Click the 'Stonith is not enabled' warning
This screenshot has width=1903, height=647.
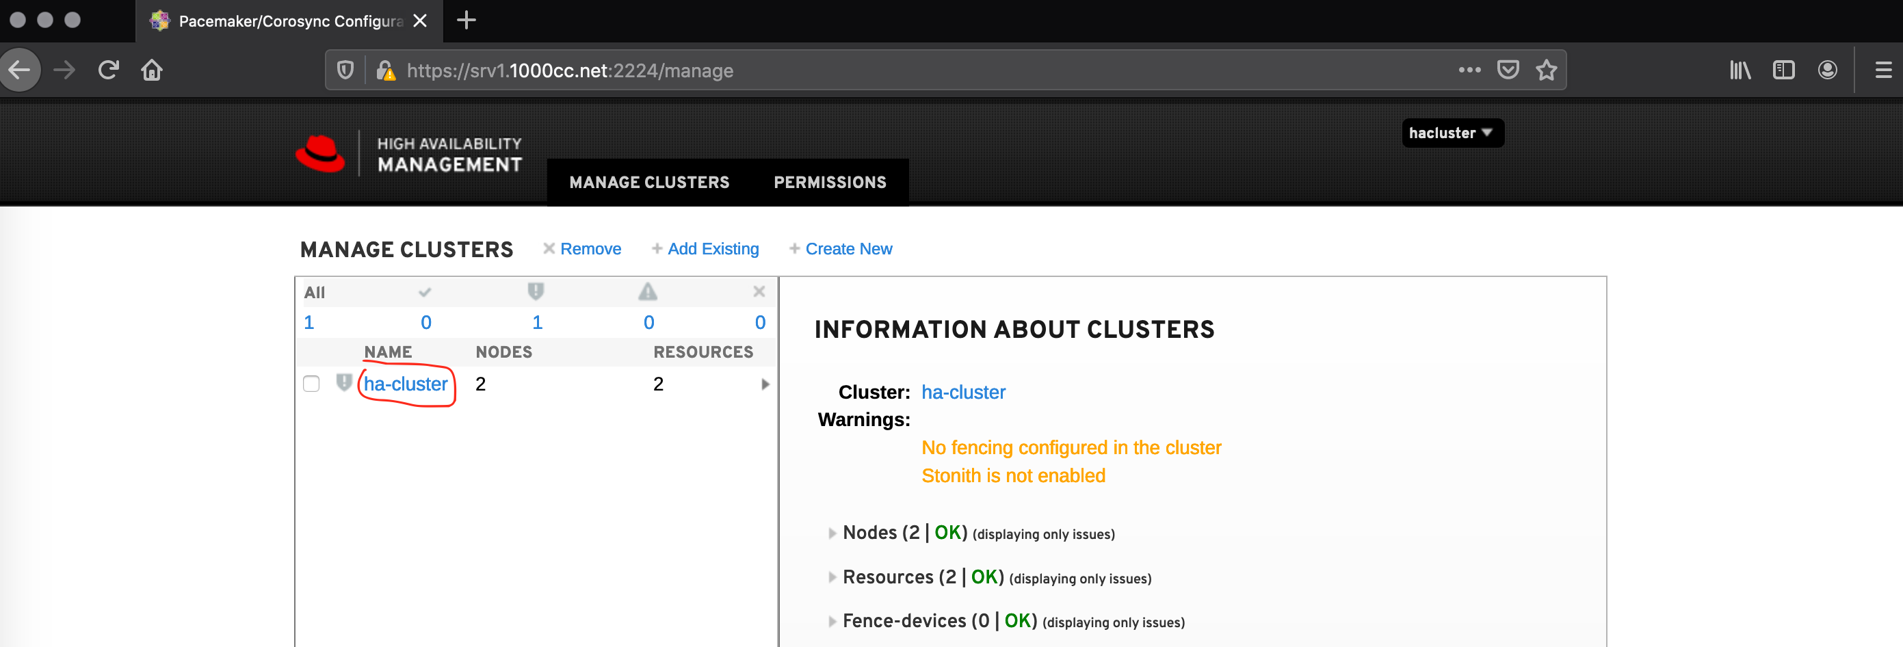point(1013,475)
